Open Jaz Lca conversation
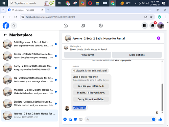This screenshot has height=127, width=169. [x=30, y=80]
